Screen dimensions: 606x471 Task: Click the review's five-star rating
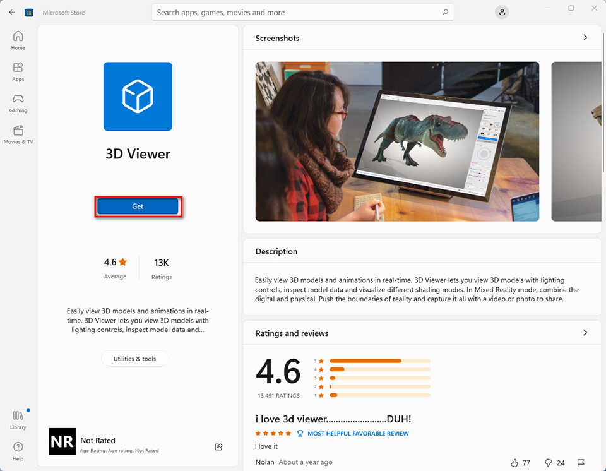(273, 434)
